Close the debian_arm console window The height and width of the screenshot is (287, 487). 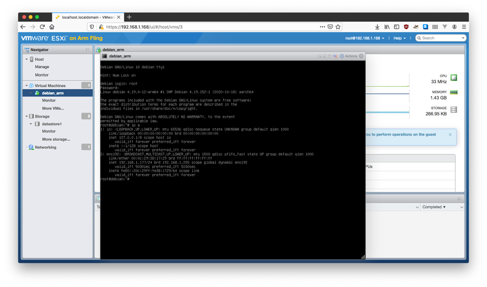(361, 56)
